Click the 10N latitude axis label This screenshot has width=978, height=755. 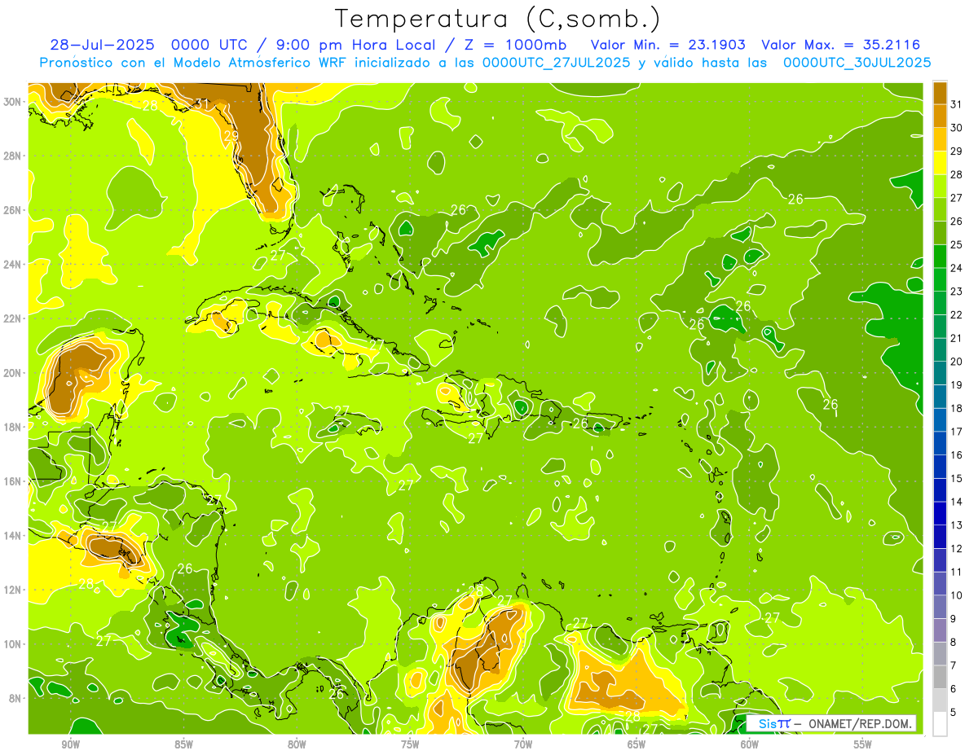13,644
